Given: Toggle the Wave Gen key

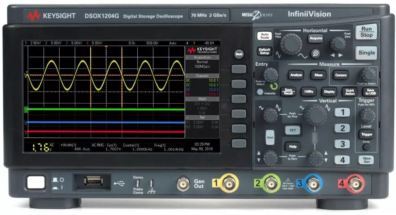Looking at the screenshot, I should tap(366, 160).
